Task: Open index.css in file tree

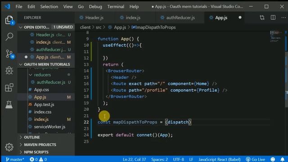Action: (x=46, y=112)
